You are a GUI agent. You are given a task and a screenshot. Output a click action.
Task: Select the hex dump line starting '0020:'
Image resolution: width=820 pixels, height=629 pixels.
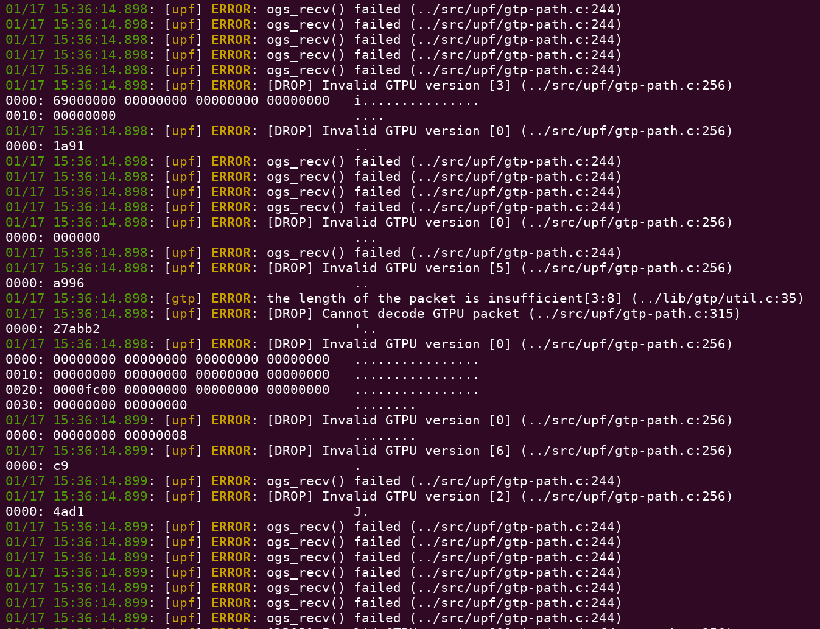tap(243, 390)
